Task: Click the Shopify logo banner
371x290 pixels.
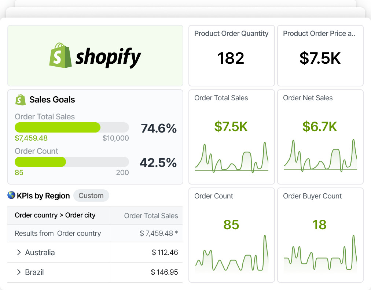Action: tap(95, 56)
